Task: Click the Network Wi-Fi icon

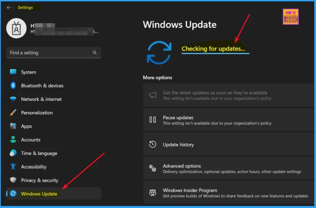Action: pos(13,99)
